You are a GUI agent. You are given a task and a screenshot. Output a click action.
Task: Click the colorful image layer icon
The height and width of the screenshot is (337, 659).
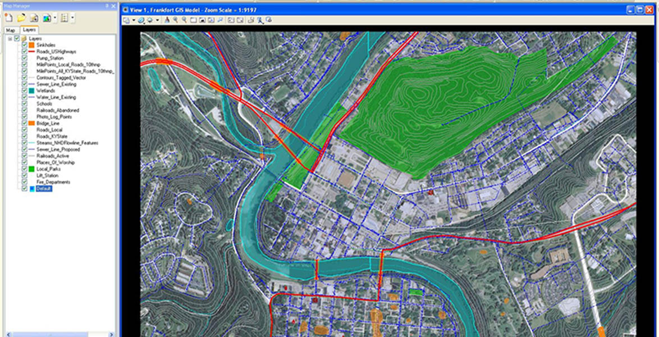pyautogui.click(x=46, y=18)
